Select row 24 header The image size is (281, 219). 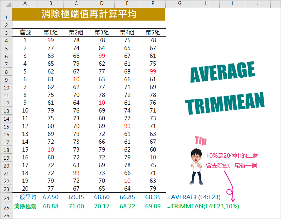[6, 197]
